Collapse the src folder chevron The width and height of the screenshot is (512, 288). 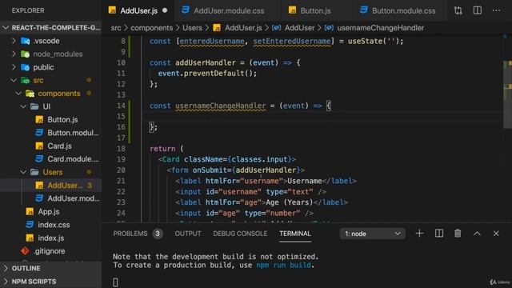click(x=14, y=80)
